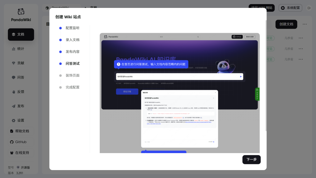Click the tutorial screenshot image in the dialog
The height and width of the screenshot is (178, 316).
(x=180, y=93)
